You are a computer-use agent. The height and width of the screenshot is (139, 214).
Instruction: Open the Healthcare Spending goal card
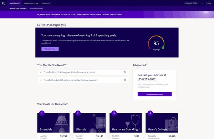coord(126,123)
